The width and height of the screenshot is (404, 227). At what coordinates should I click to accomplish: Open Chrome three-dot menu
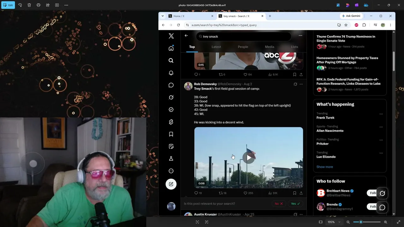[390, 25]
